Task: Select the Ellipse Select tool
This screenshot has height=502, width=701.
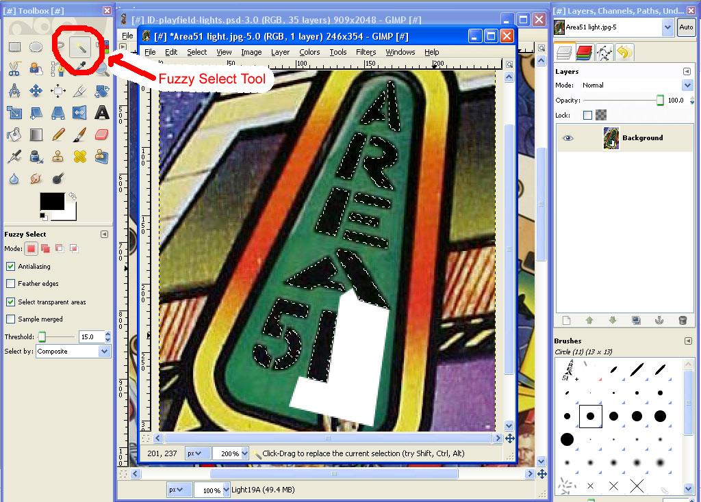Action: [36, 47]
